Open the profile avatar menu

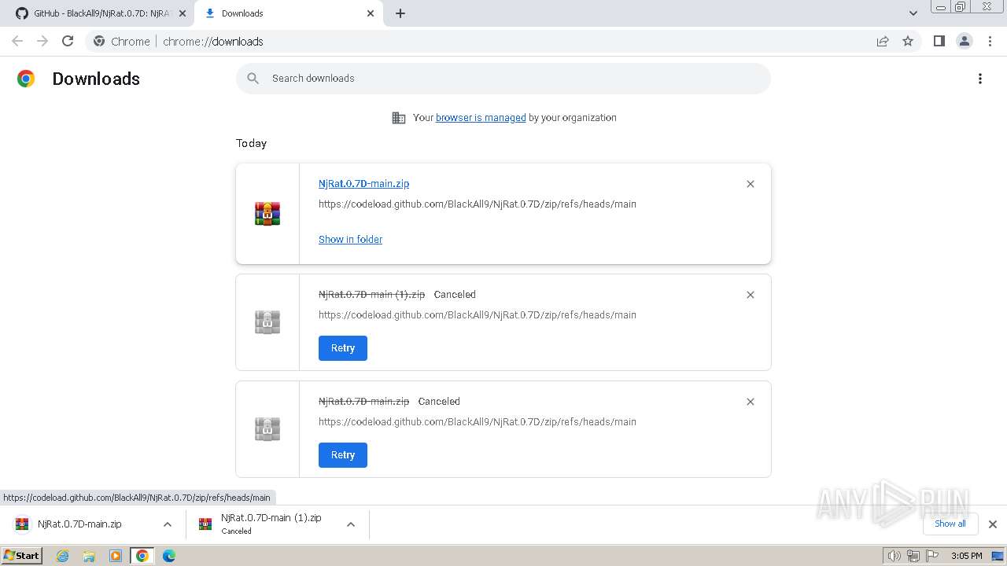point(965,41)
